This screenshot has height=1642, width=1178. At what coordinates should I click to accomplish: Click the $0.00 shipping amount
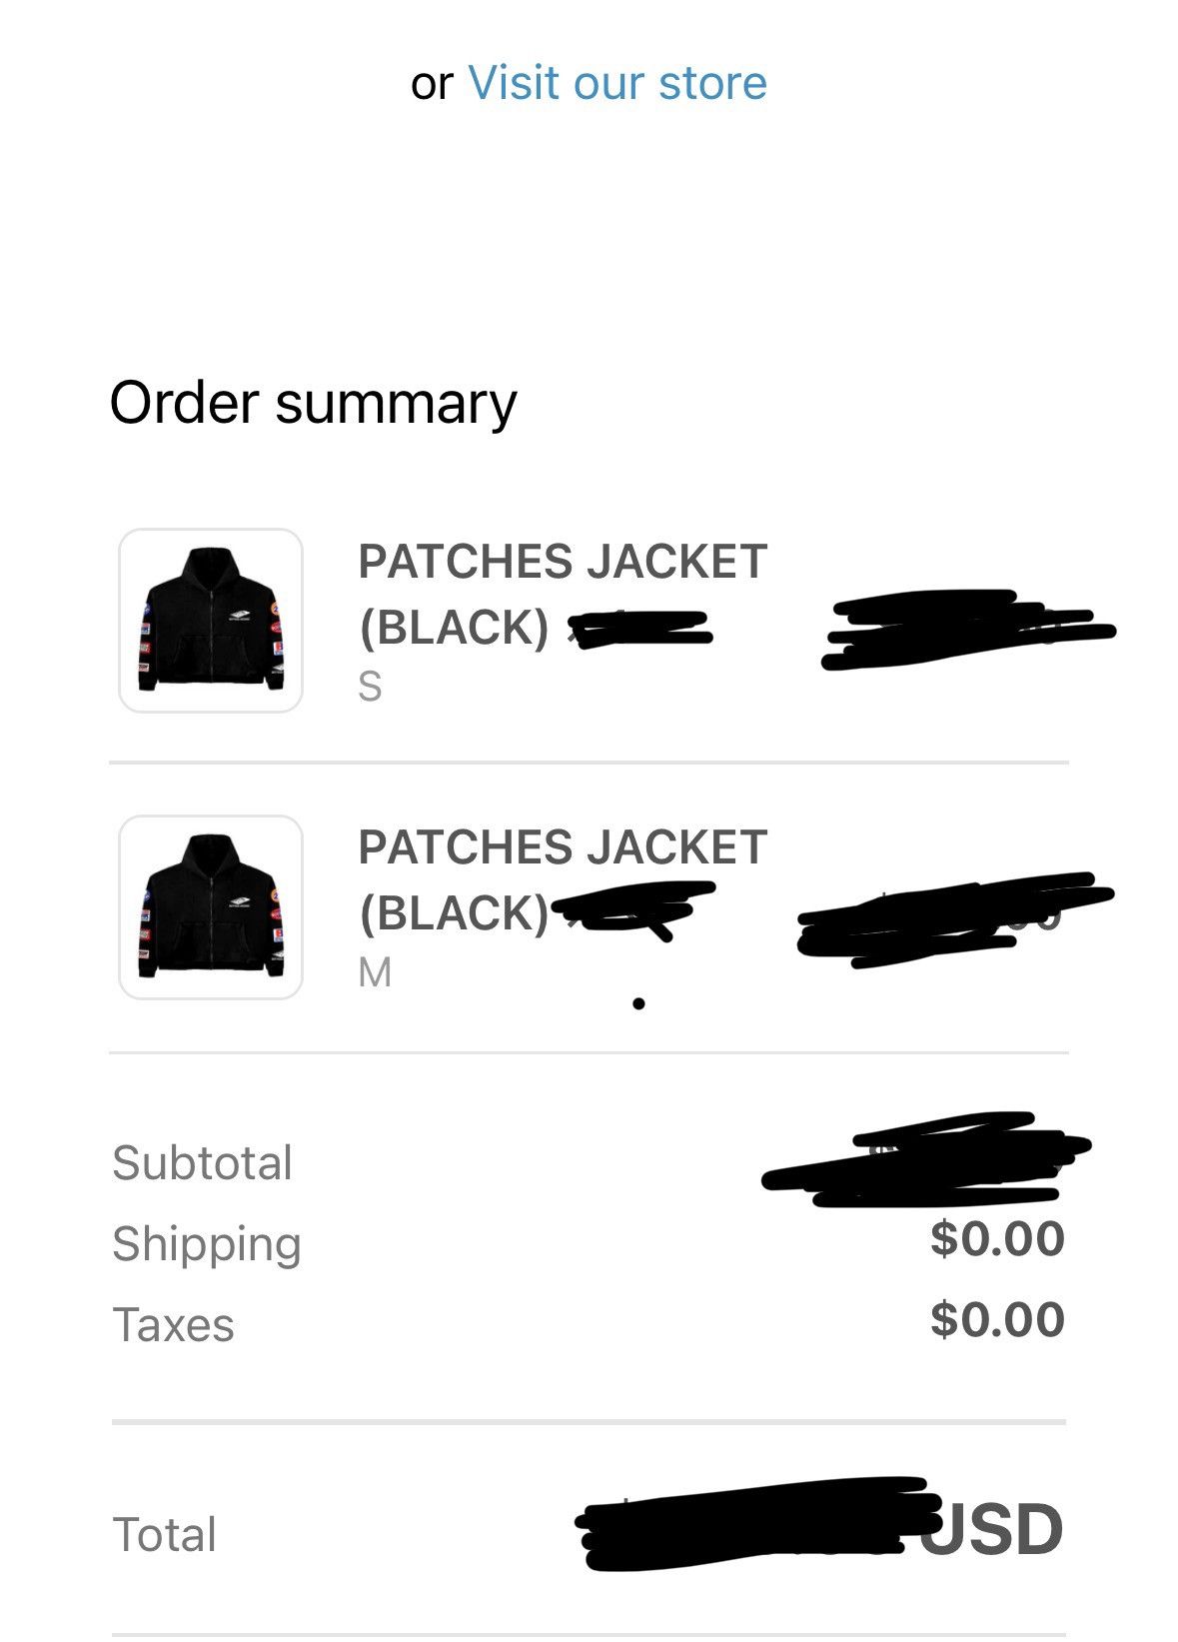pyautogui.click(x=995, y=1240)
